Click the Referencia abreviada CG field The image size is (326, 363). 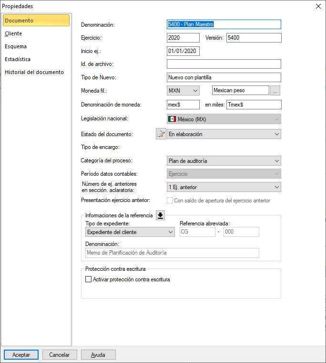[197, 232]
